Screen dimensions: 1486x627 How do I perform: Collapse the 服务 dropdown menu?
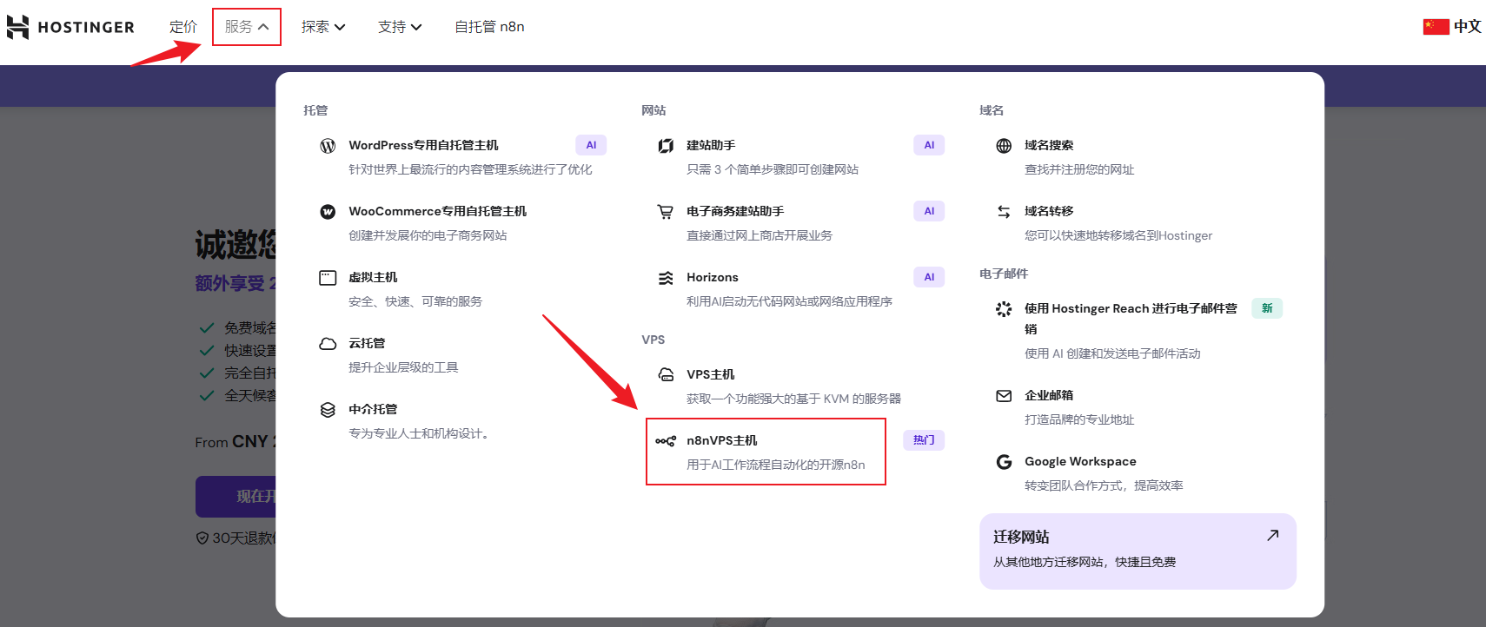[x=246, y=27]
